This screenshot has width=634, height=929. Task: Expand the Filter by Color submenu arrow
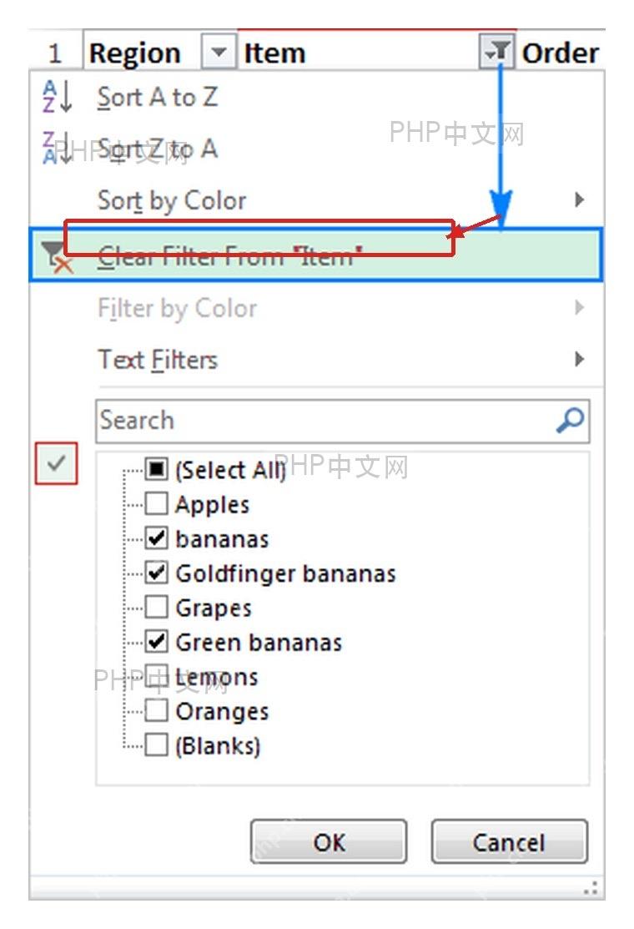(x=580, y=307)
